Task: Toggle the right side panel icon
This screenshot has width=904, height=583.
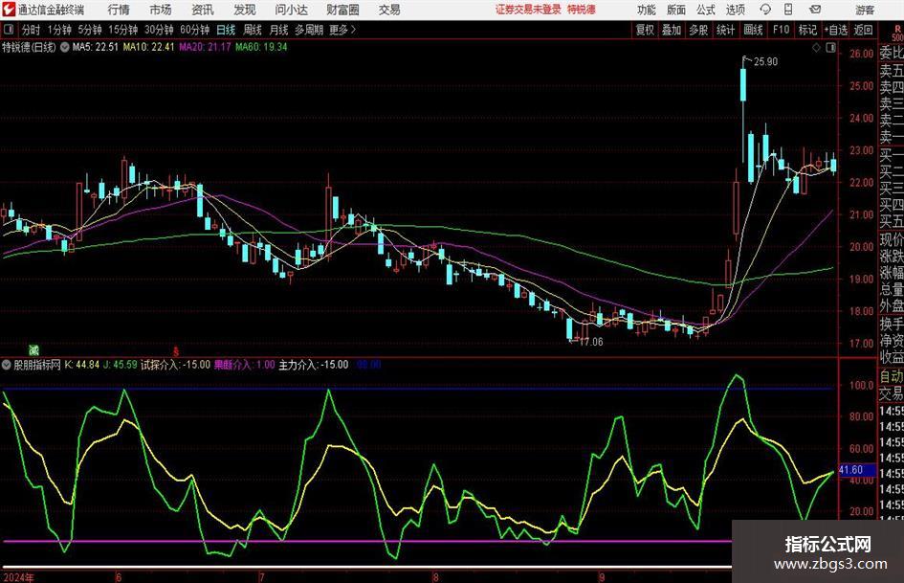Action: pyautogui.click(x=830, y=45)
